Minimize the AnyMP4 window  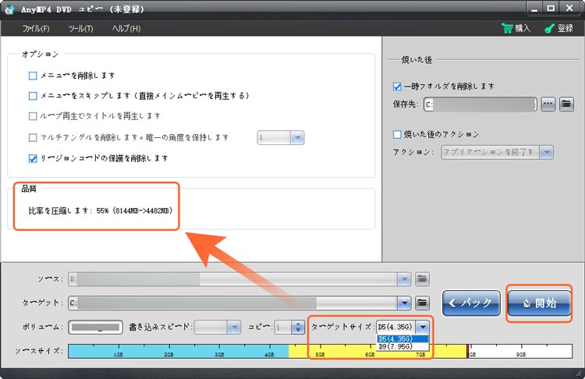pyautogui.click(x=534, y=9)
